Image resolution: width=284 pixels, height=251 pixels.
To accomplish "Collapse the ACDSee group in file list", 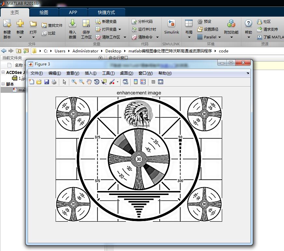I will click(x=3, y=72).
